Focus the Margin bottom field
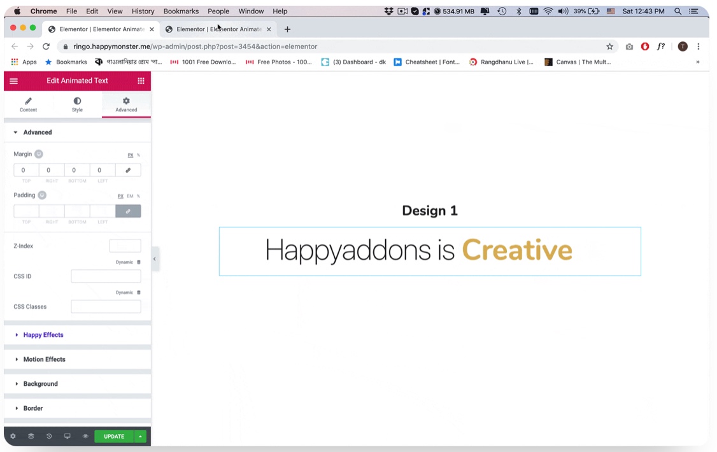 click(x=77, y=170)
